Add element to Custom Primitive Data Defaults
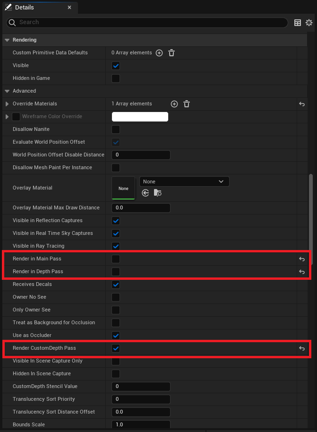This screenshot has height=432, width=317. (x=159, y=53)
